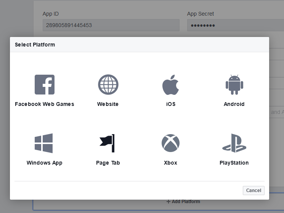Click the 'Windows App' text label

tap(45, 163)
